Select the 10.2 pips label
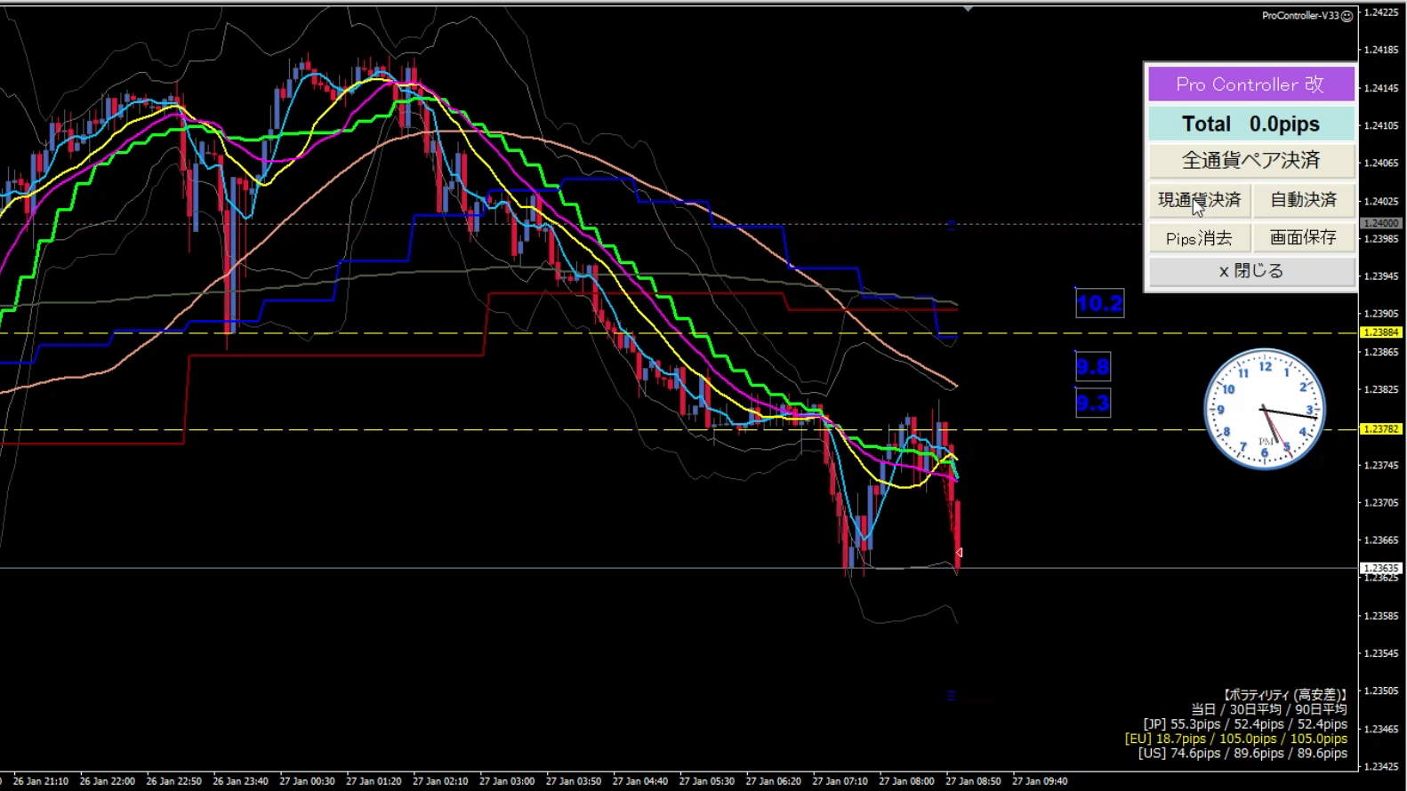Screen dimensions: 1407x791 (x=1100, y=303)
